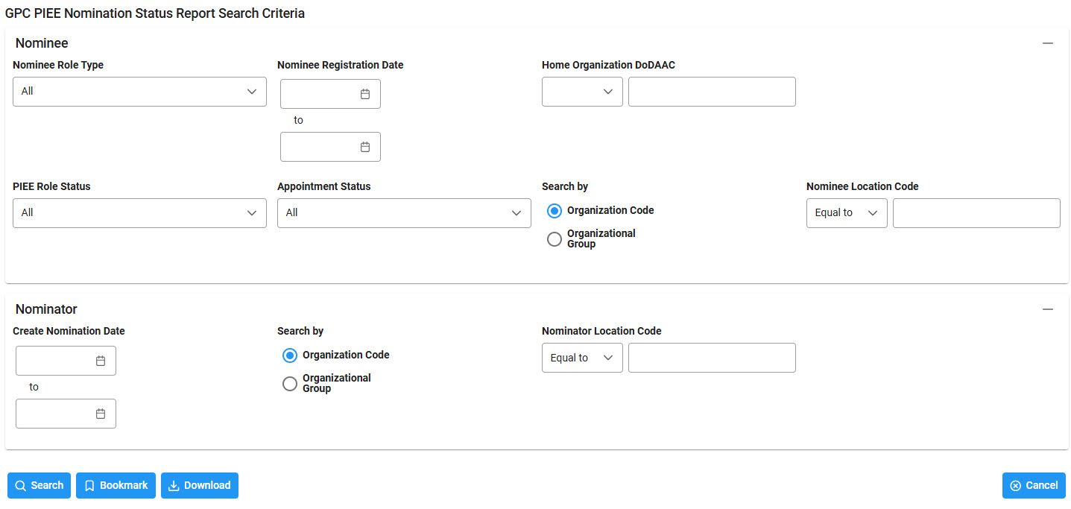The height and width of the screenshot is (509, 1071).
Task: Select Organizational Group under Nominator Search by
Action: pos(289,383)
